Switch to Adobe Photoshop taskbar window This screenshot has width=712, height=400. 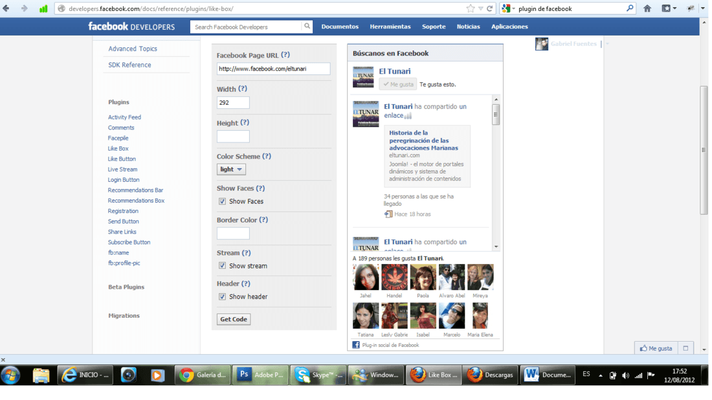click(260, 375)
